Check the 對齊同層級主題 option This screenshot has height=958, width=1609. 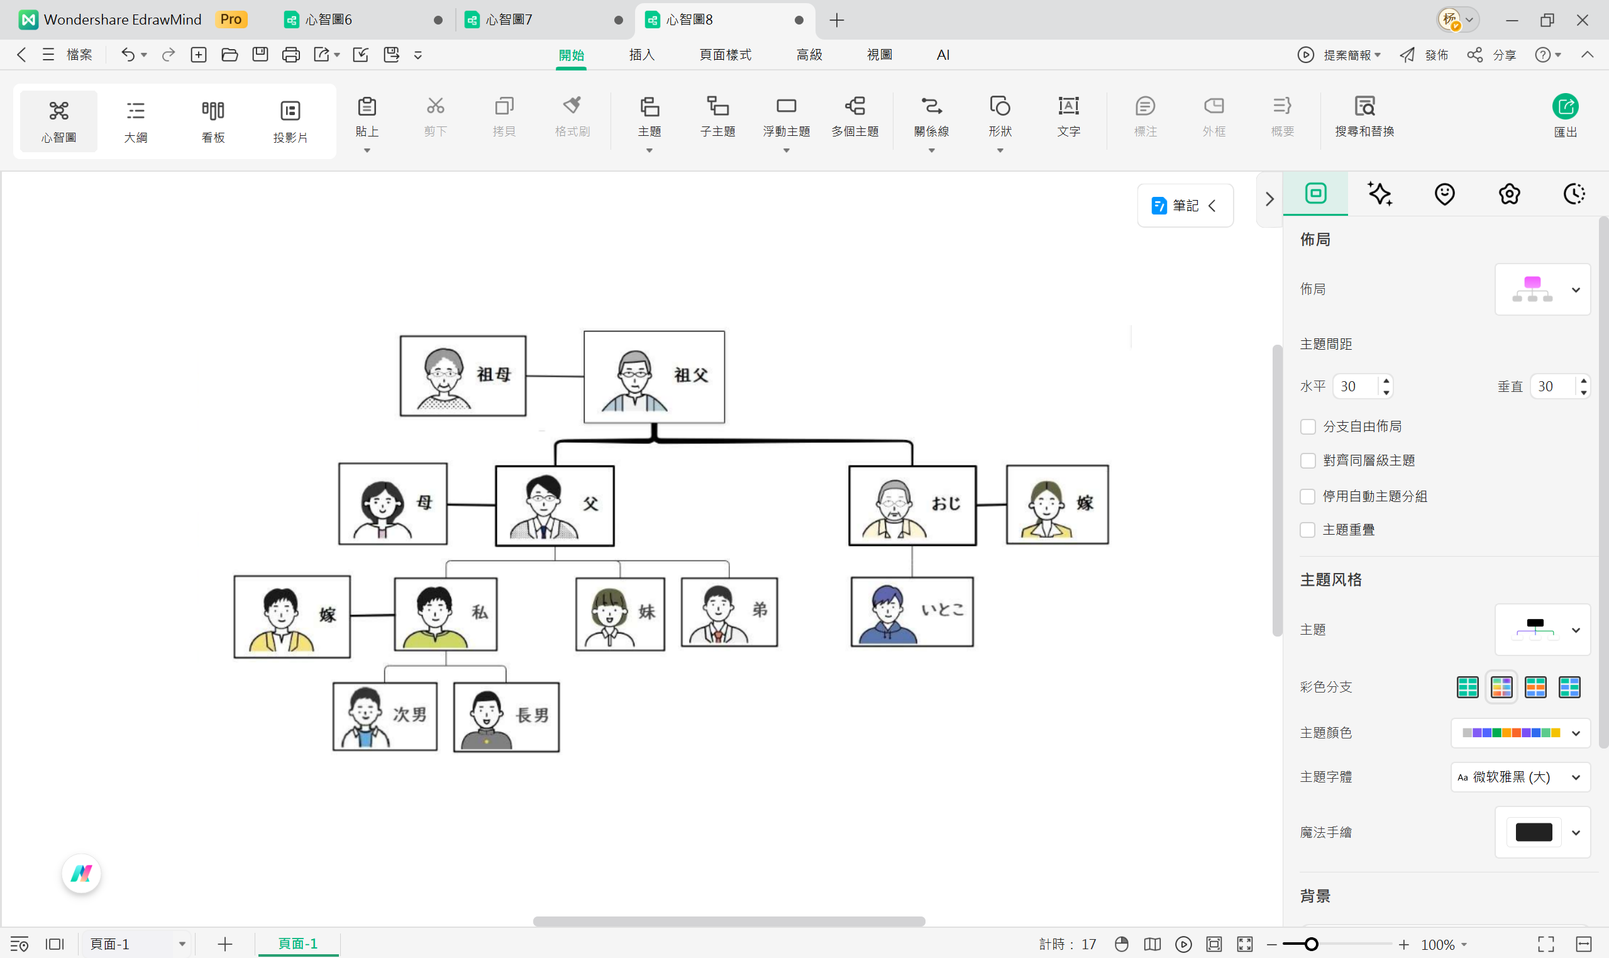pyautogui.click(x=1308, y=460)
